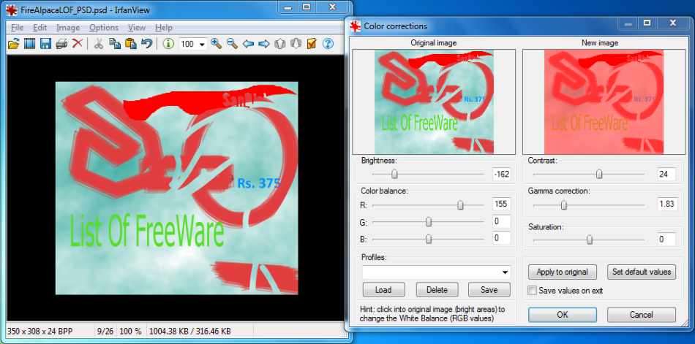Click the Zoom out magnifier icon
Screen dimensions: 695x344
(x=232, y=43)
